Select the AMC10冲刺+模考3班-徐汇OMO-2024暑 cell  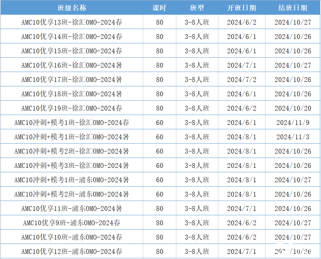(72, 165)
